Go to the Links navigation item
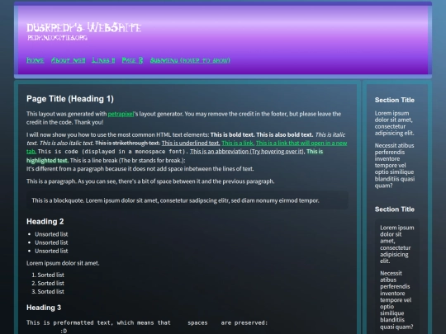Viewport: 446px width, 334px height. (x=103, y=60)
